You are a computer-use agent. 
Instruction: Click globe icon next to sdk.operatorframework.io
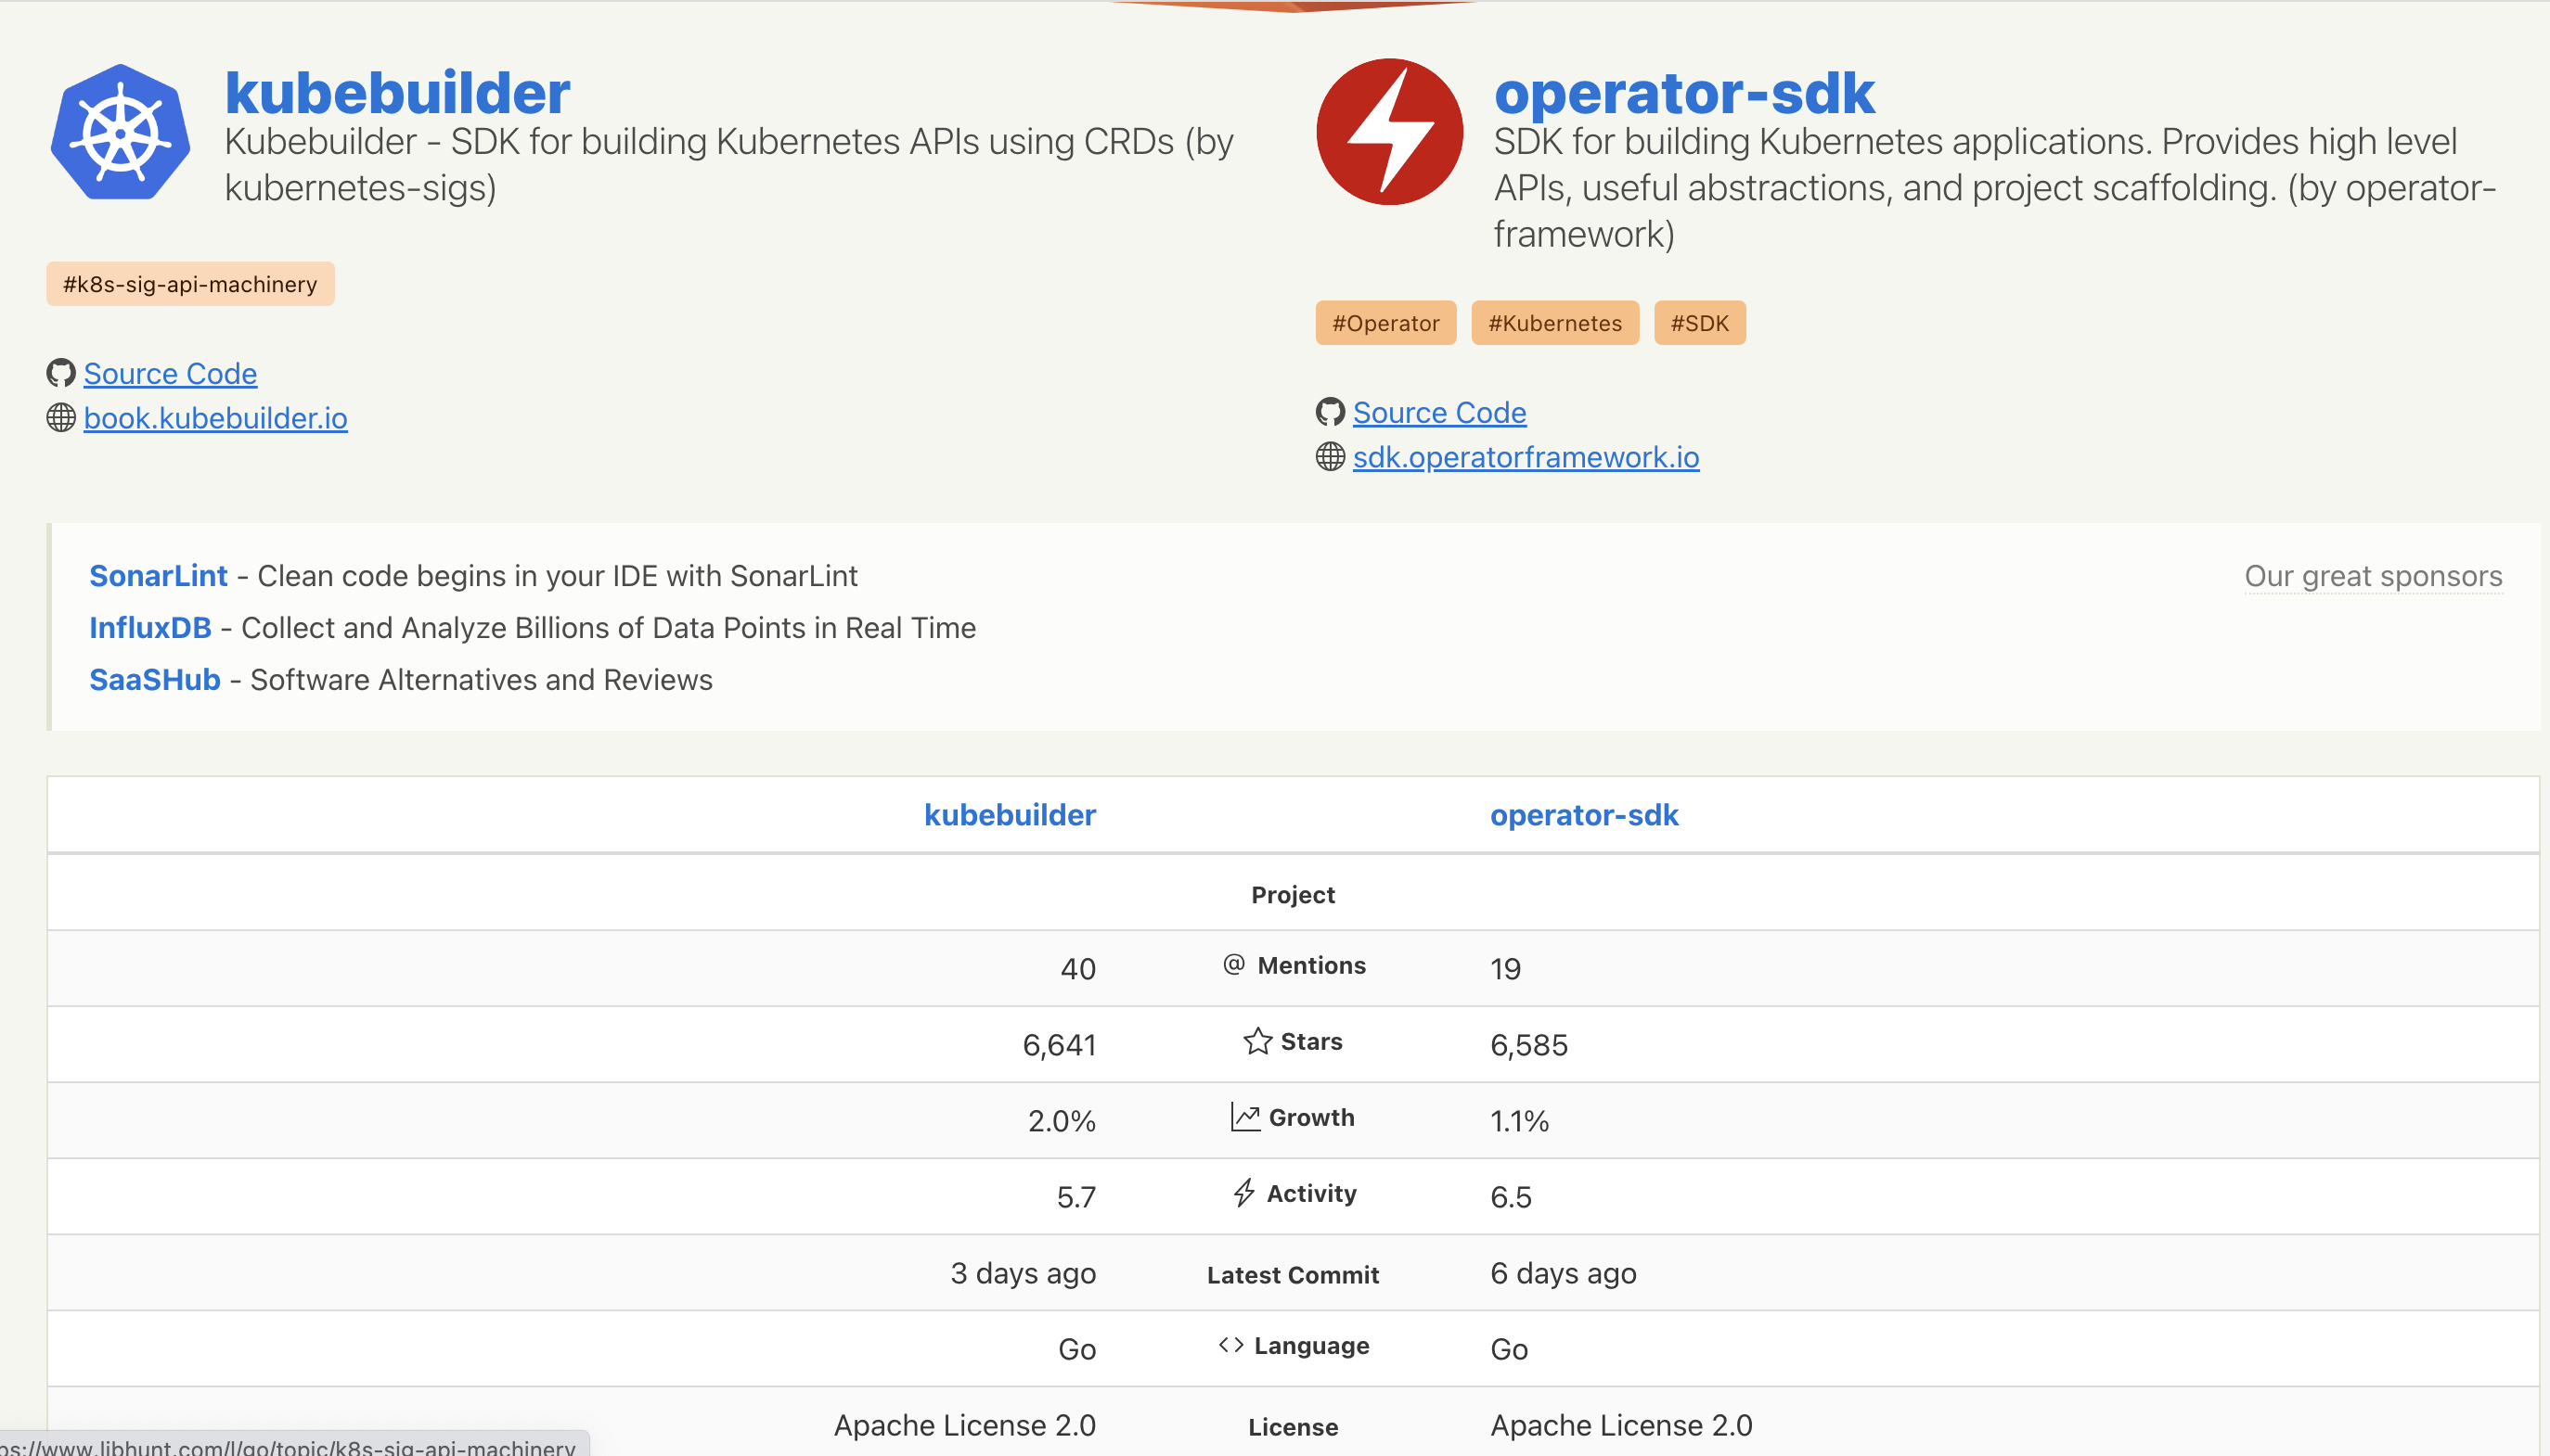[x=1330, y=457]
